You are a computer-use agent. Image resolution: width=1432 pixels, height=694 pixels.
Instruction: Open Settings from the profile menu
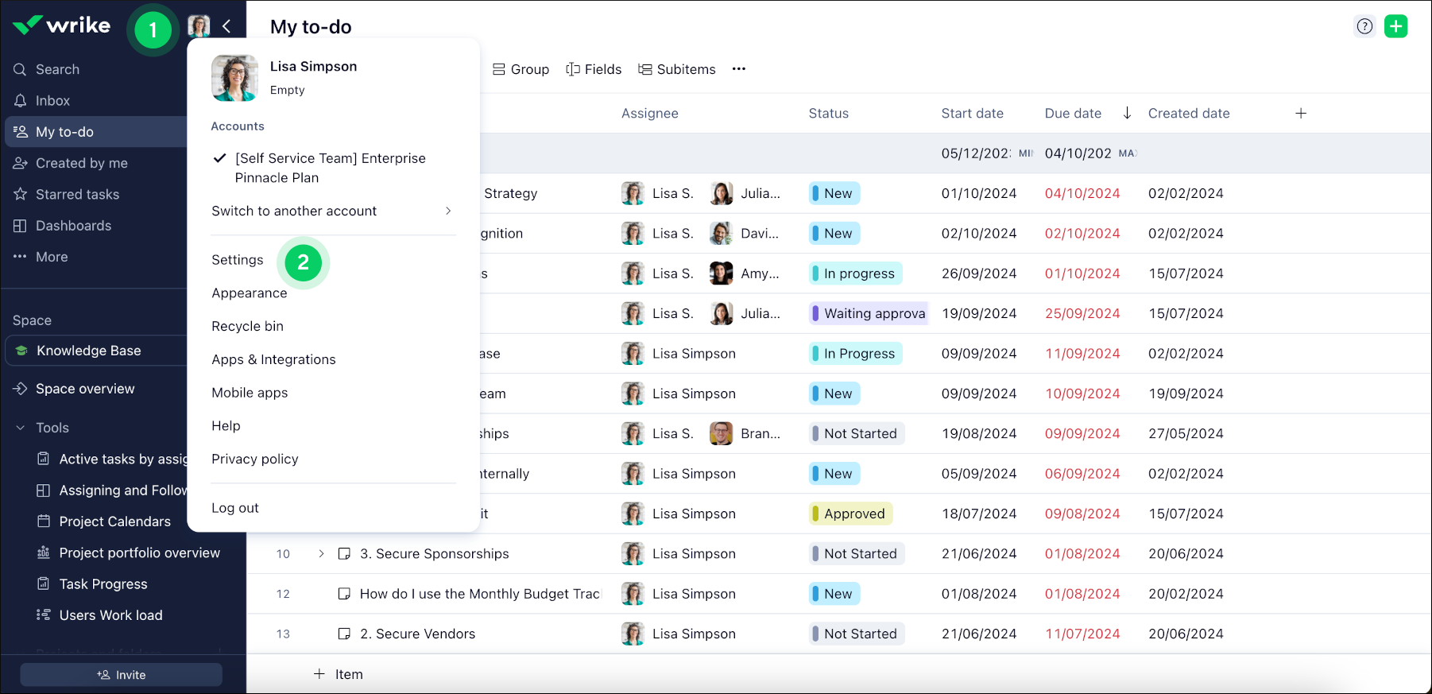tap(237, 260)
